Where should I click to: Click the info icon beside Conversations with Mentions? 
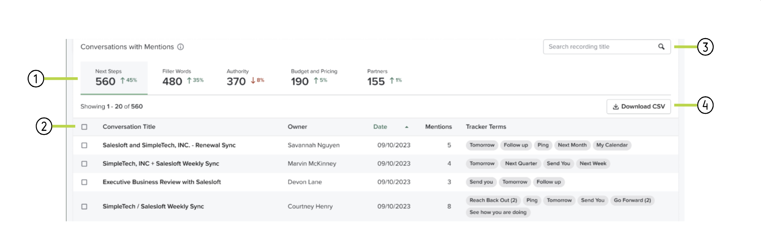pyautogui.click(x=180, y=47)
